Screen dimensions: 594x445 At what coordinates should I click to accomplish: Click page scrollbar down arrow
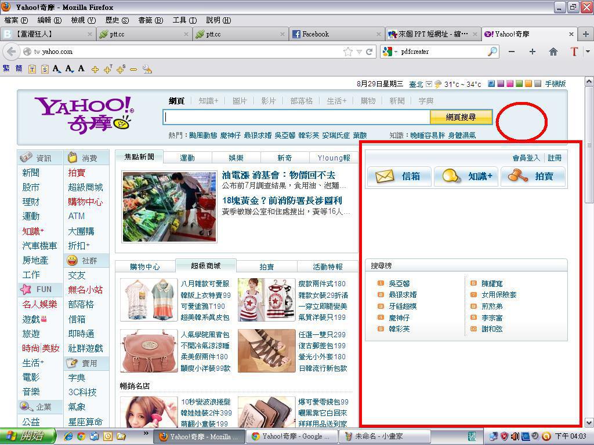pyautogui.click(x=589, y=422)
